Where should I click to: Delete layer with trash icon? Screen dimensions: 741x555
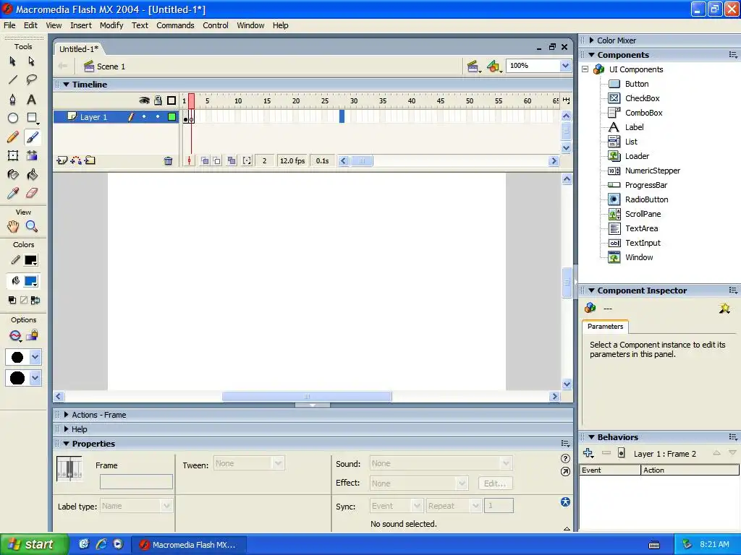[168, 161]
